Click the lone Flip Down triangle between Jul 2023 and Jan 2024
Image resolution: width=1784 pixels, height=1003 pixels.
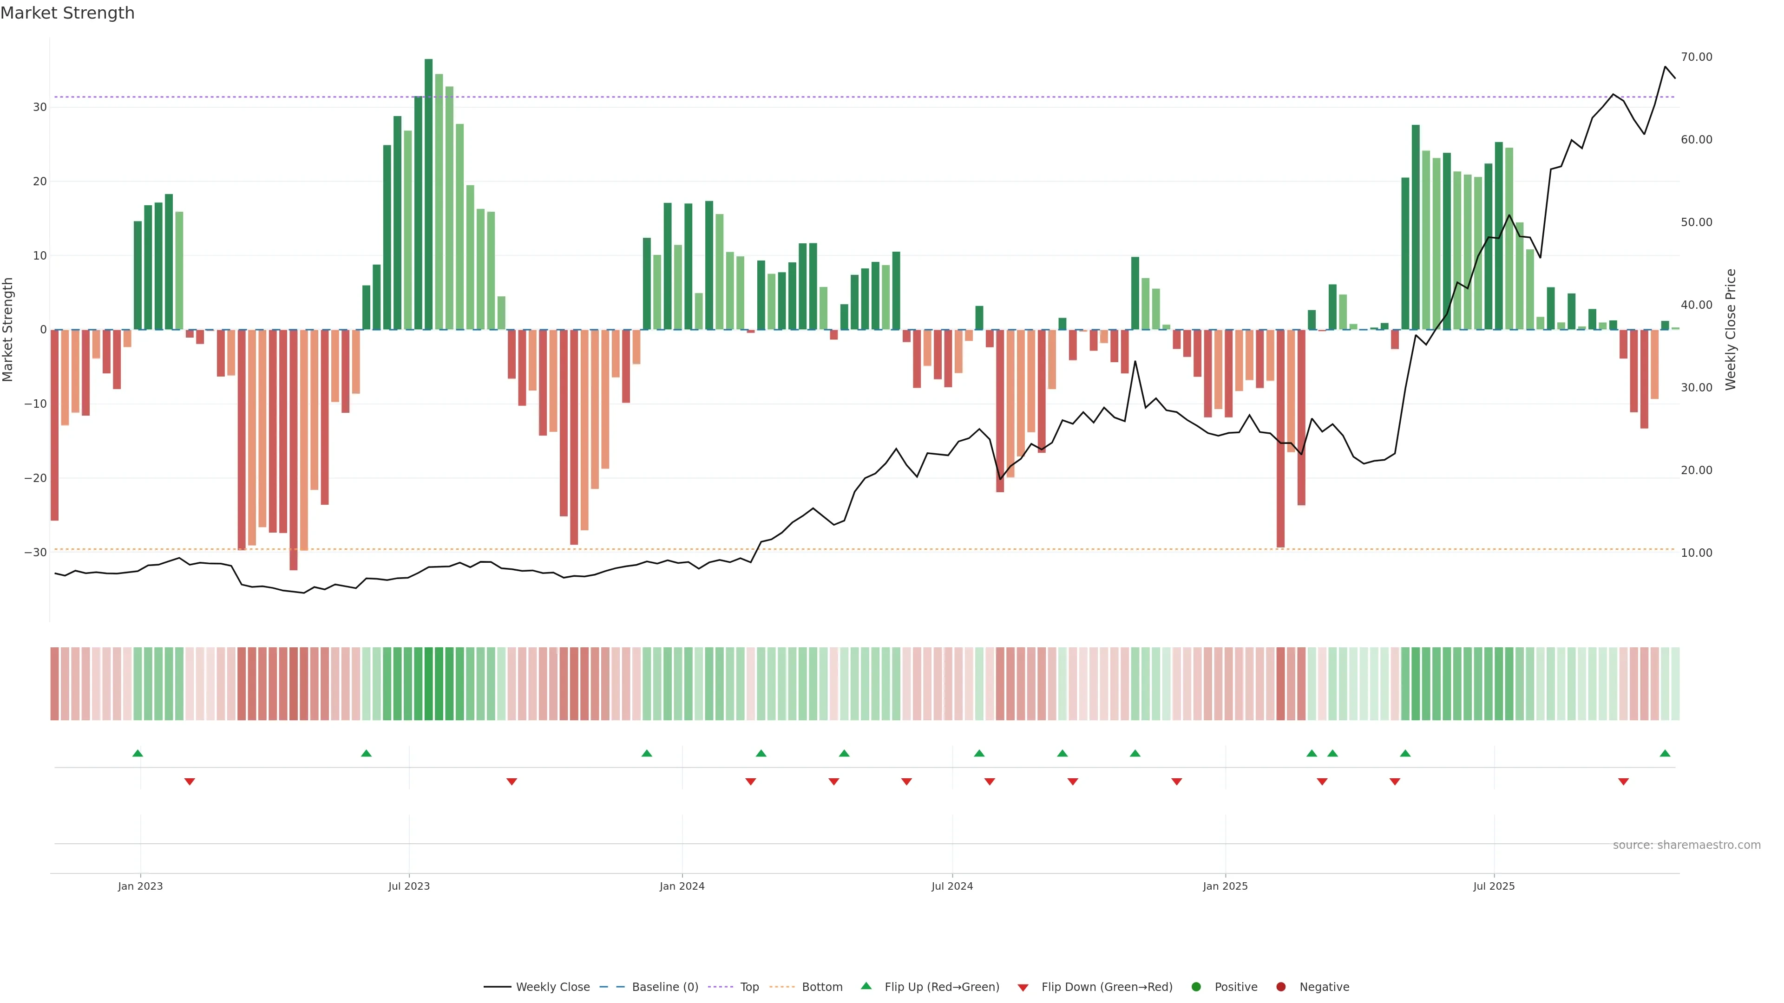click(512, 782)
